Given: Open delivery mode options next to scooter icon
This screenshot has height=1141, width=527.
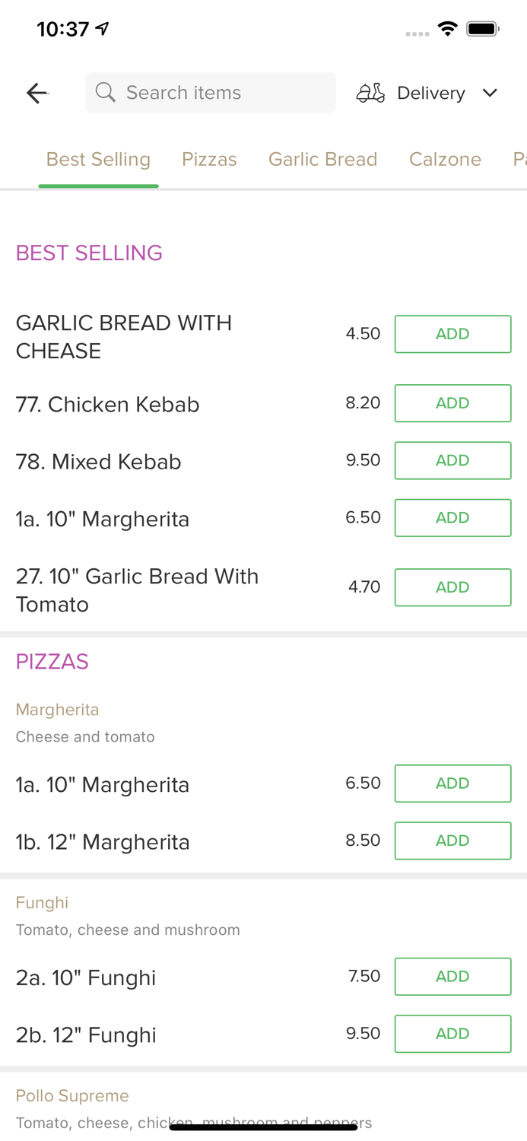Looking at the screenshot, I should click(490, 93).
